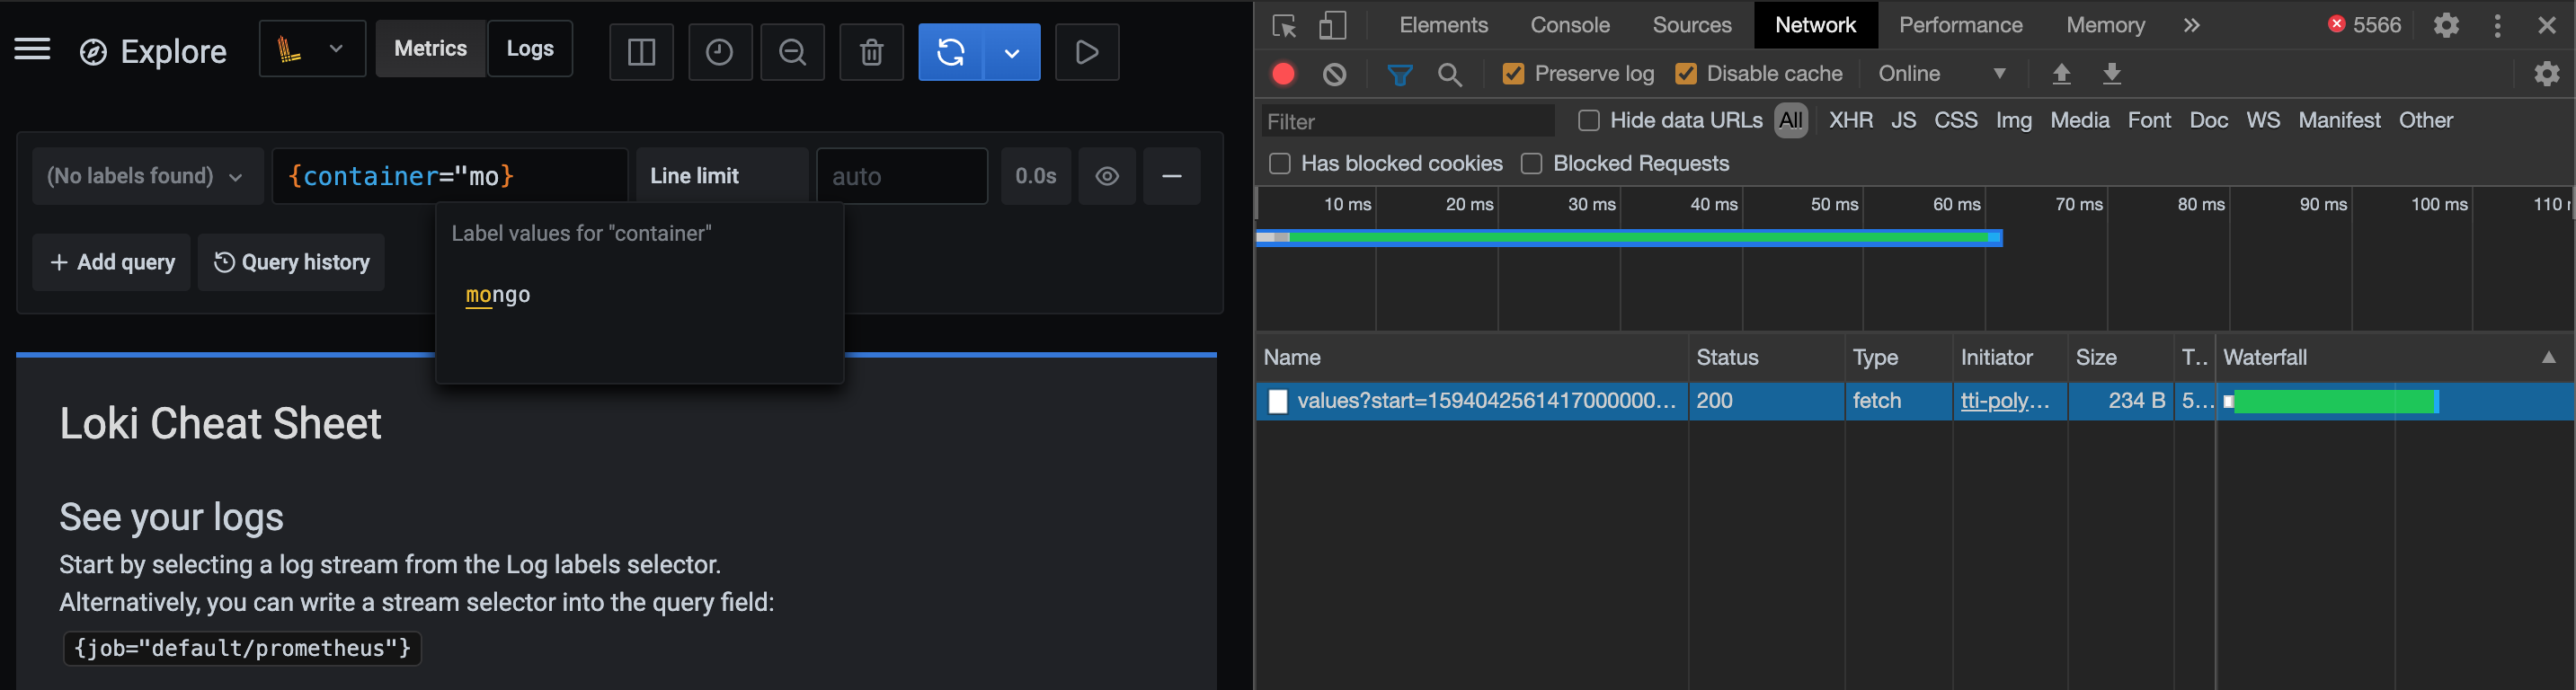Start live tailing with play button

(1087, 52)
